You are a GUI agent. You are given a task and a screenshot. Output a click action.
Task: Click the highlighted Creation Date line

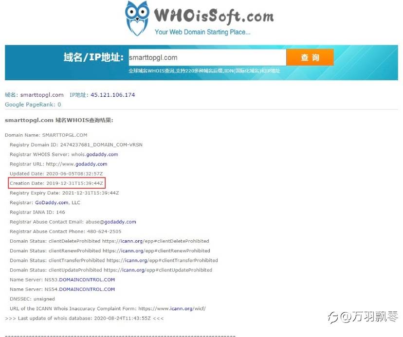pyautogui.click(x=56, y=183)
